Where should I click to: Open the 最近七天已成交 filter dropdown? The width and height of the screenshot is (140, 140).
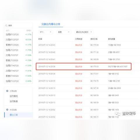click(84, 32)
